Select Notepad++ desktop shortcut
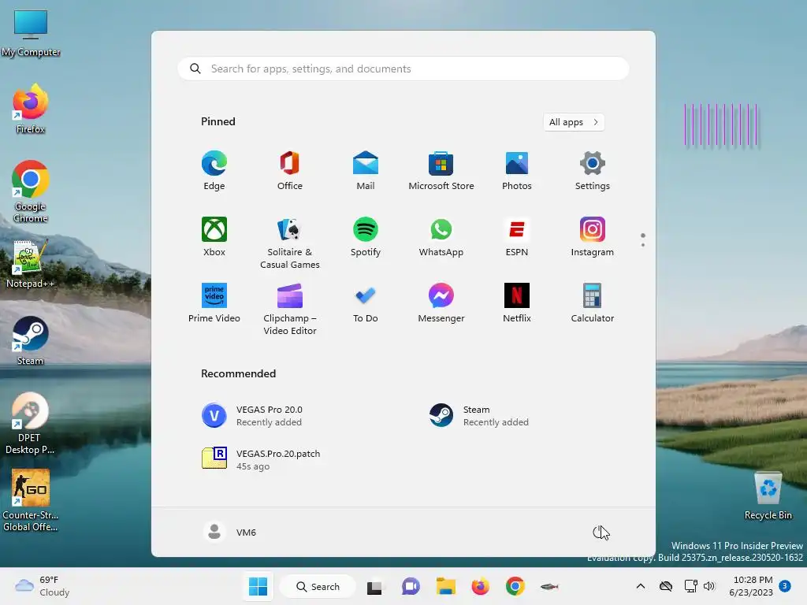Screen dimensions: 807x605 point(31,264)
